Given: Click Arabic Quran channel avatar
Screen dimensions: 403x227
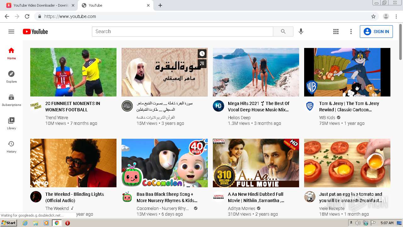Looking at the screenshot, I should pos(127,106).
